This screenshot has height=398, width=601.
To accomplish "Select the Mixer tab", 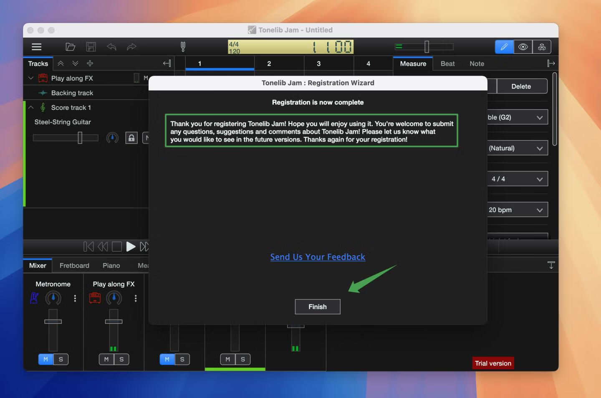I will pos(38,266).
